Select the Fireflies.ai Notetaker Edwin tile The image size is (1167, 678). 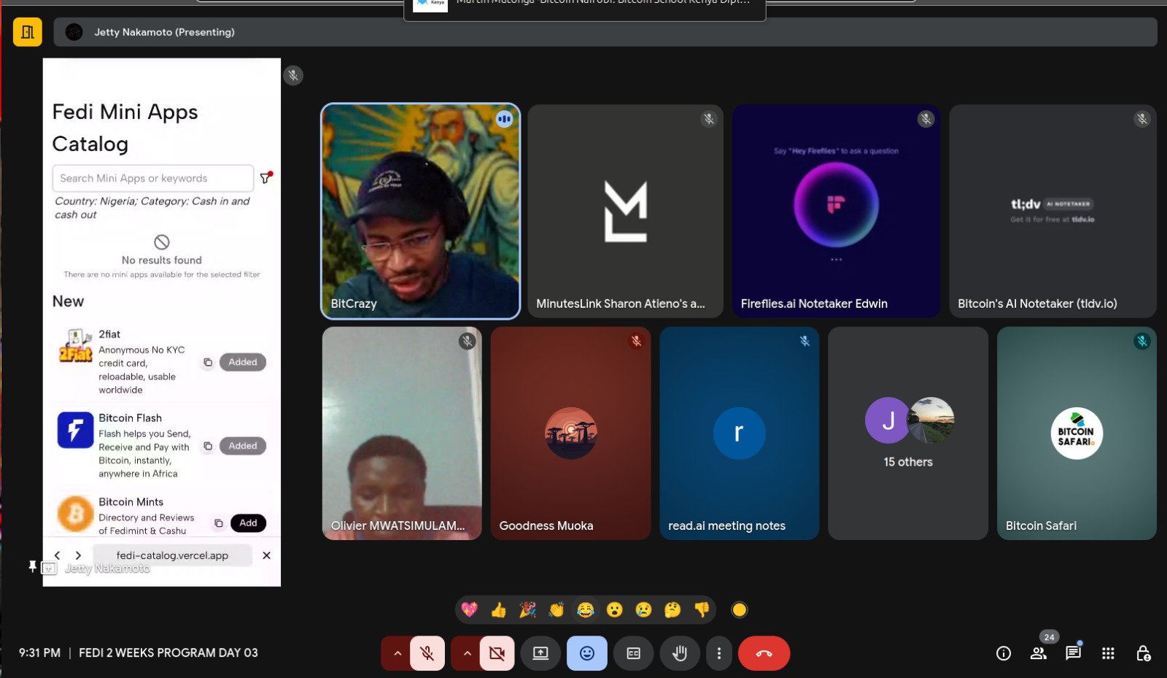(x=836, y=211)
